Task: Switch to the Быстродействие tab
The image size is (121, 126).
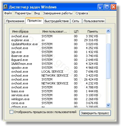Action: coord(57,21)
